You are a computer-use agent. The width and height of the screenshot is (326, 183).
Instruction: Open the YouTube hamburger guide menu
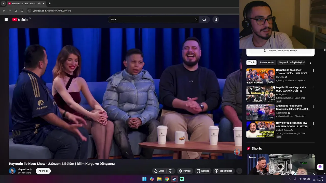click(x=6, y=20)
